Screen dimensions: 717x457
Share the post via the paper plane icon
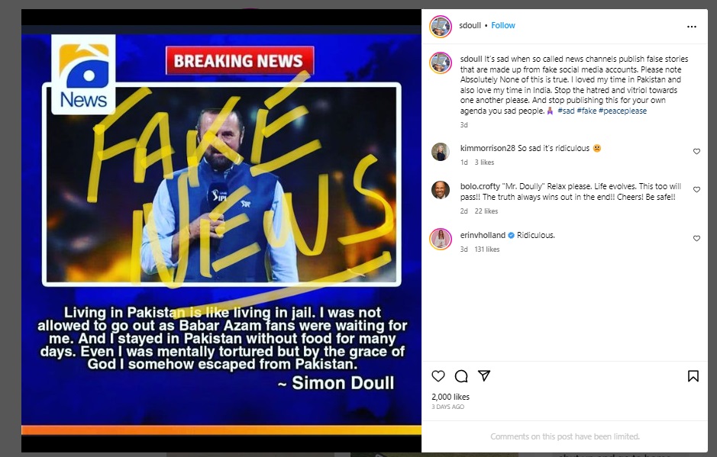pyautogui.click(x=484, y=375)
